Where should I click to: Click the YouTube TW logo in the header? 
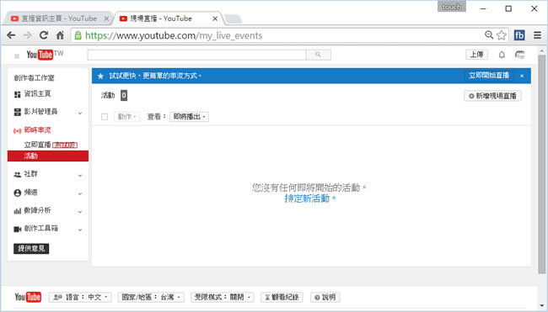pos(45,55)
